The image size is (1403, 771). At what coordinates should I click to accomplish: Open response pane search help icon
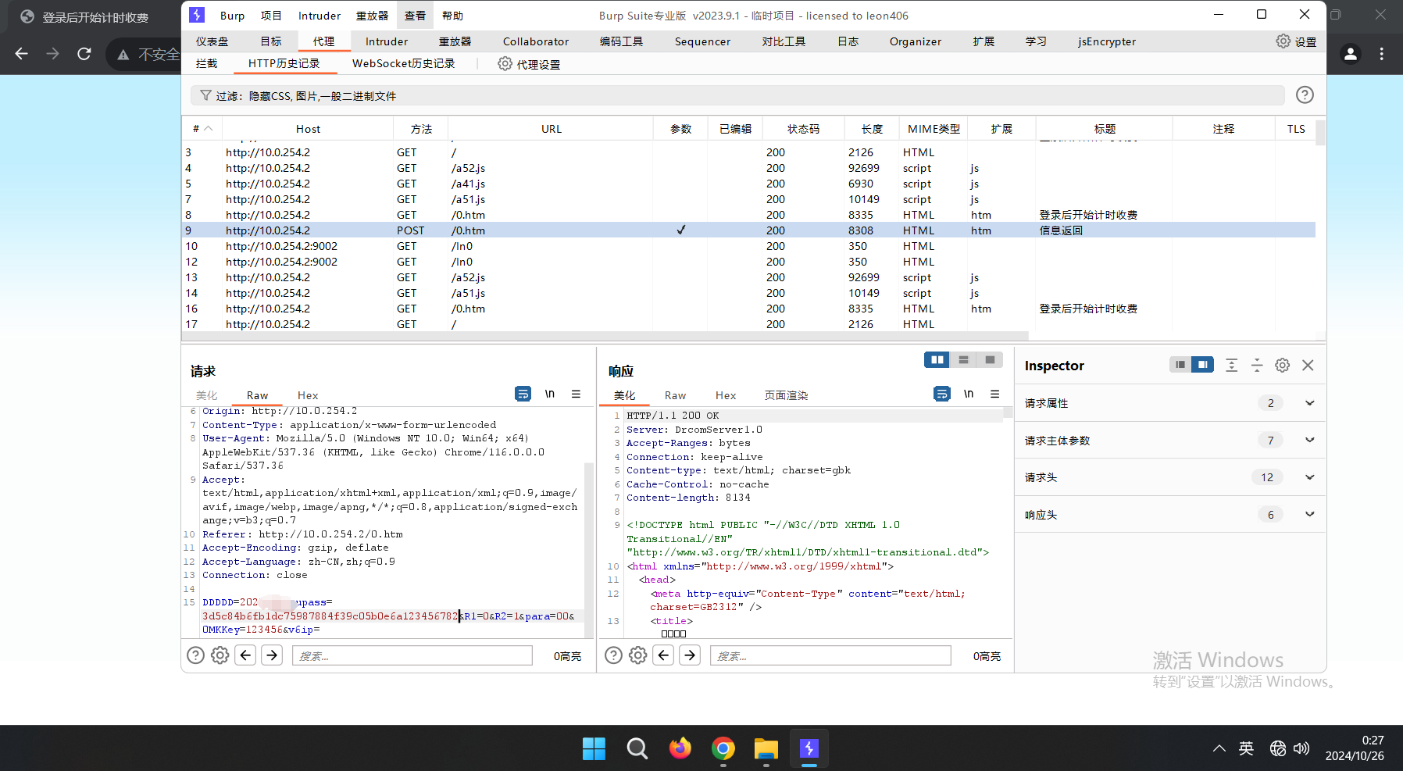coord(614,655)
